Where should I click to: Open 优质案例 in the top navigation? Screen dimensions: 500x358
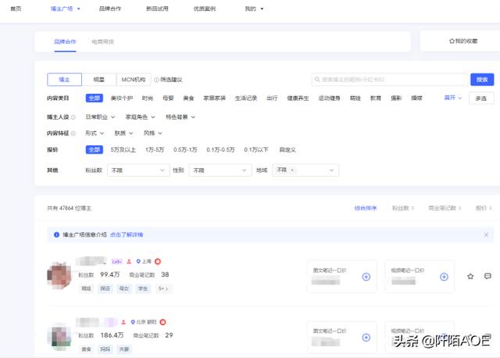tap(205, 9)
